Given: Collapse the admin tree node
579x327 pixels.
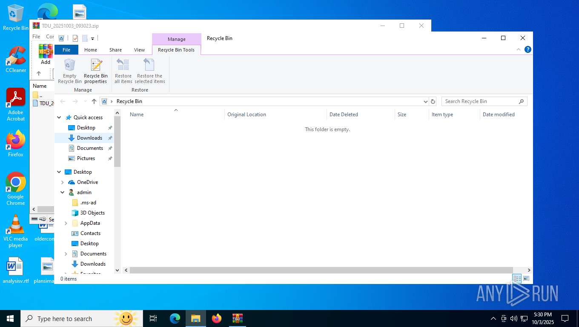Looking at the screenshot, I should 63,192.
